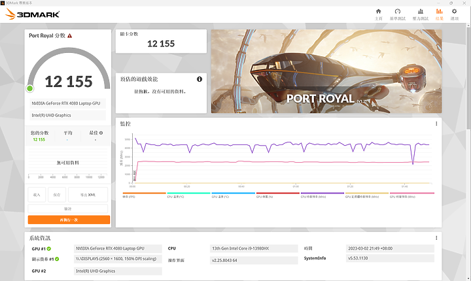The width and height of the screenshot is (471, 281).
Task: Click the 2023-03-02 21:49 +08:00 time value
Action: 390,248
